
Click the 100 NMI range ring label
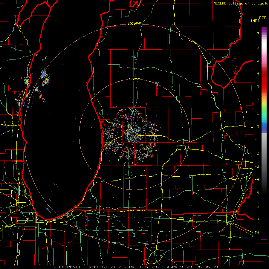(x=134, y=24)
